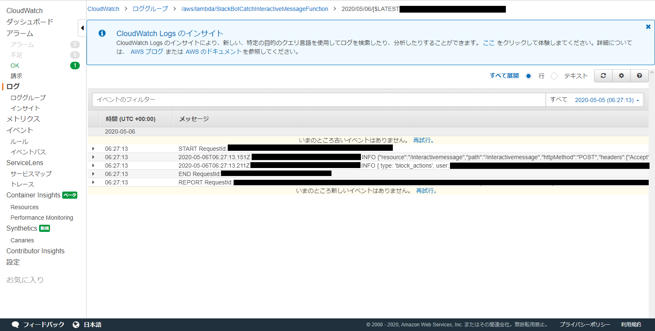Open AWS のドキュメント link

click(x=214, y=52)
